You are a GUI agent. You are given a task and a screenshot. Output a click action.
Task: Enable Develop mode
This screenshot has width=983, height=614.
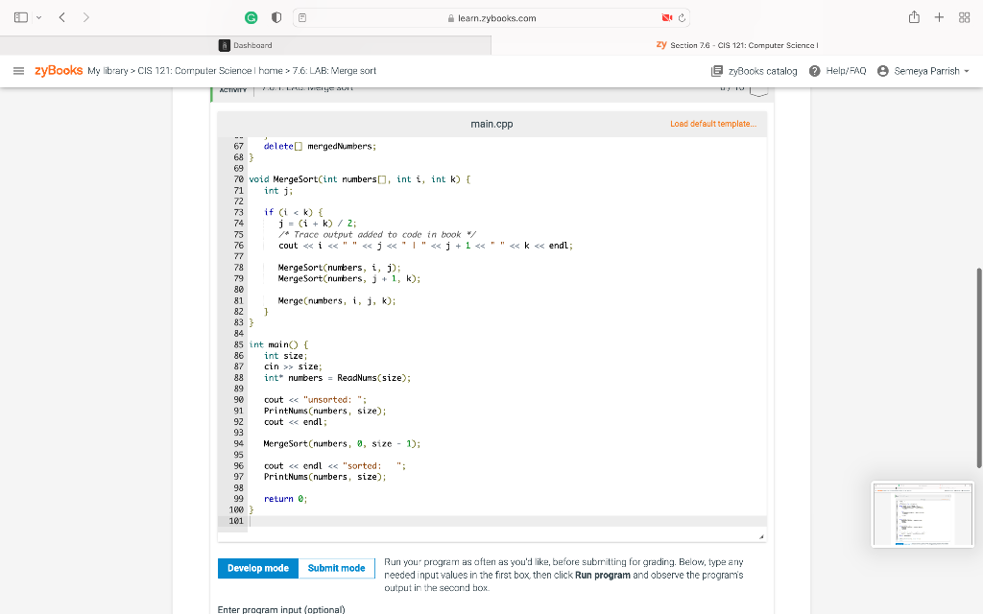pyautogui.click(x=257, y=568)
